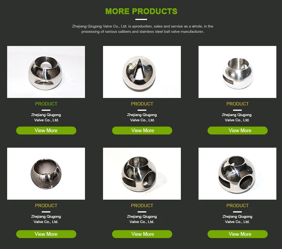Click View More under the first product

(x=46, y=130)
